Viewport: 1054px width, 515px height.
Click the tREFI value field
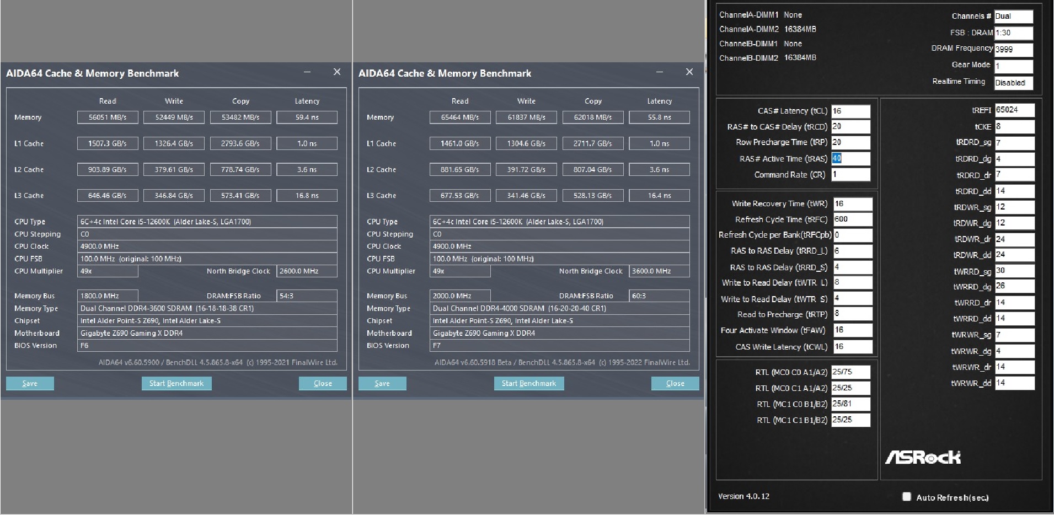1015,110
